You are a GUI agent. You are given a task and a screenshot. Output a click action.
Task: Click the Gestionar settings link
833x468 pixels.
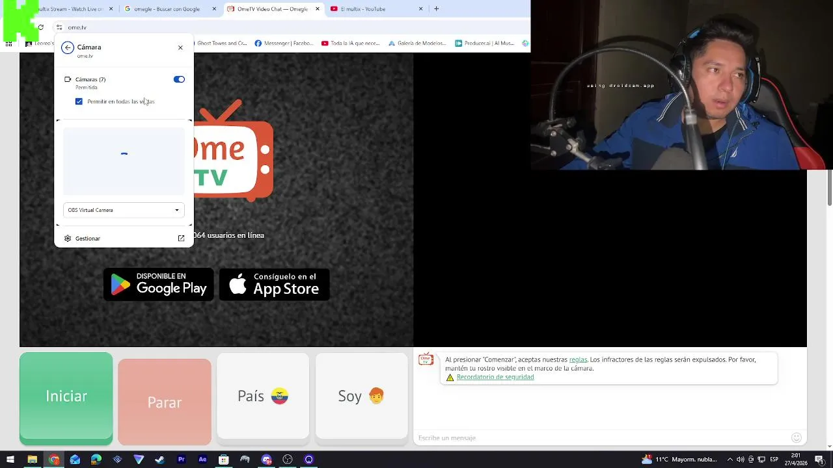point(88,239)
